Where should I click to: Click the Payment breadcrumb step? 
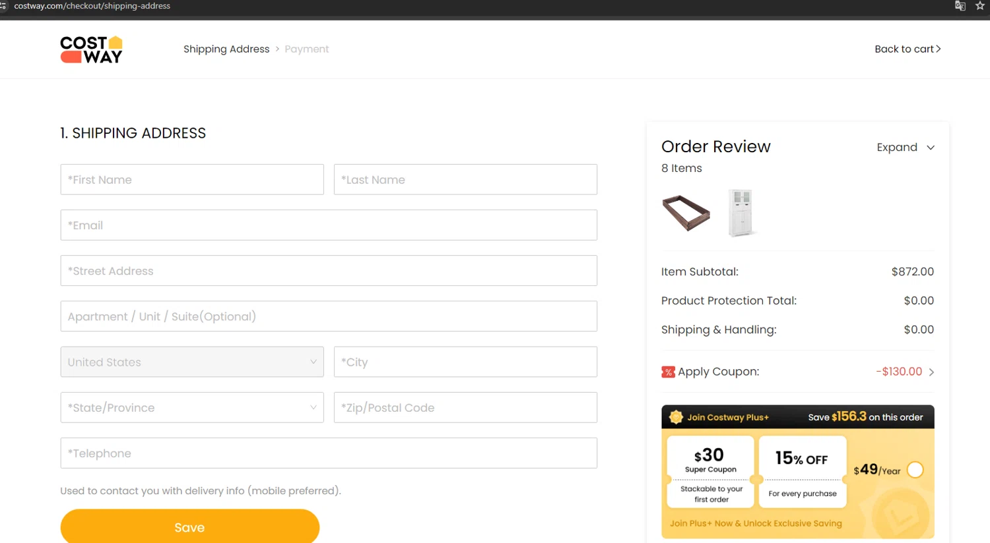click(306, 49)
